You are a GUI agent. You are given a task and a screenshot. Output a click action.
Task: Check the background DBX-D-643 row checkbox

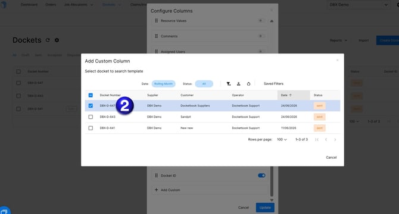point(18,96)
